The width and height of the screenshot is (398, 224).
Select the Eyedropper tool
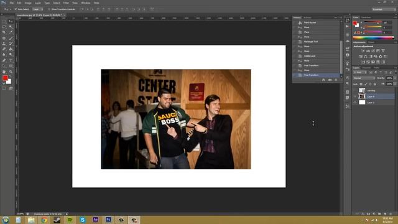click(x=11, y=32)
